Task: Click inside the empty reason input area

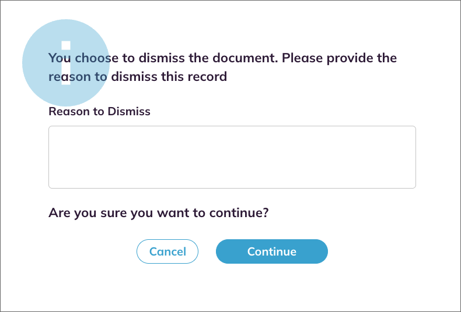Action: point(232,157)
